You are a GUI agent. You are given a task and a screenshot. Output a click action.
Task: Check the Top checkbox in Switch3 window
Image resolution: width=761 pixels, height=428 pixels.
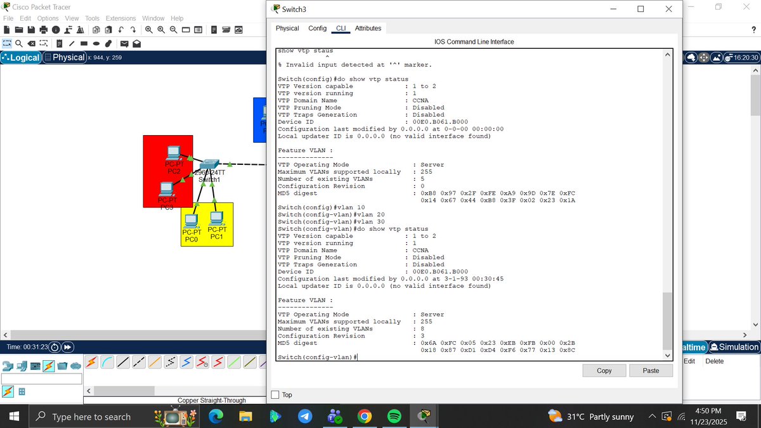tap(275, 394)
